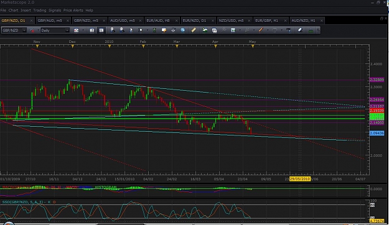
Task: Click the green chart indicator icon
Action: [205, 30]
